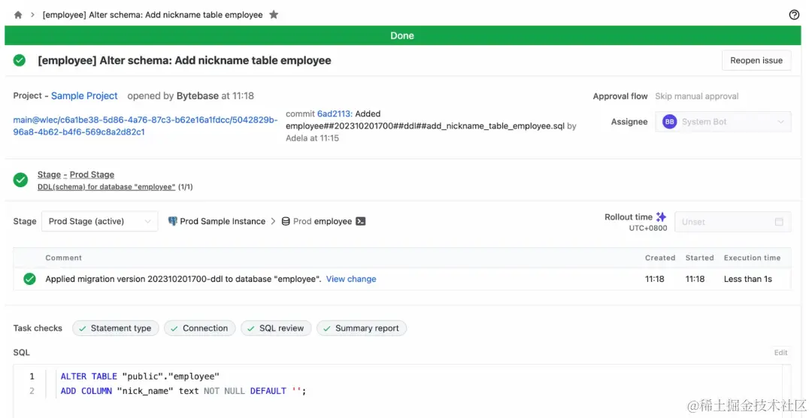Click Prod Stage green status check icon

coord(21,180)
